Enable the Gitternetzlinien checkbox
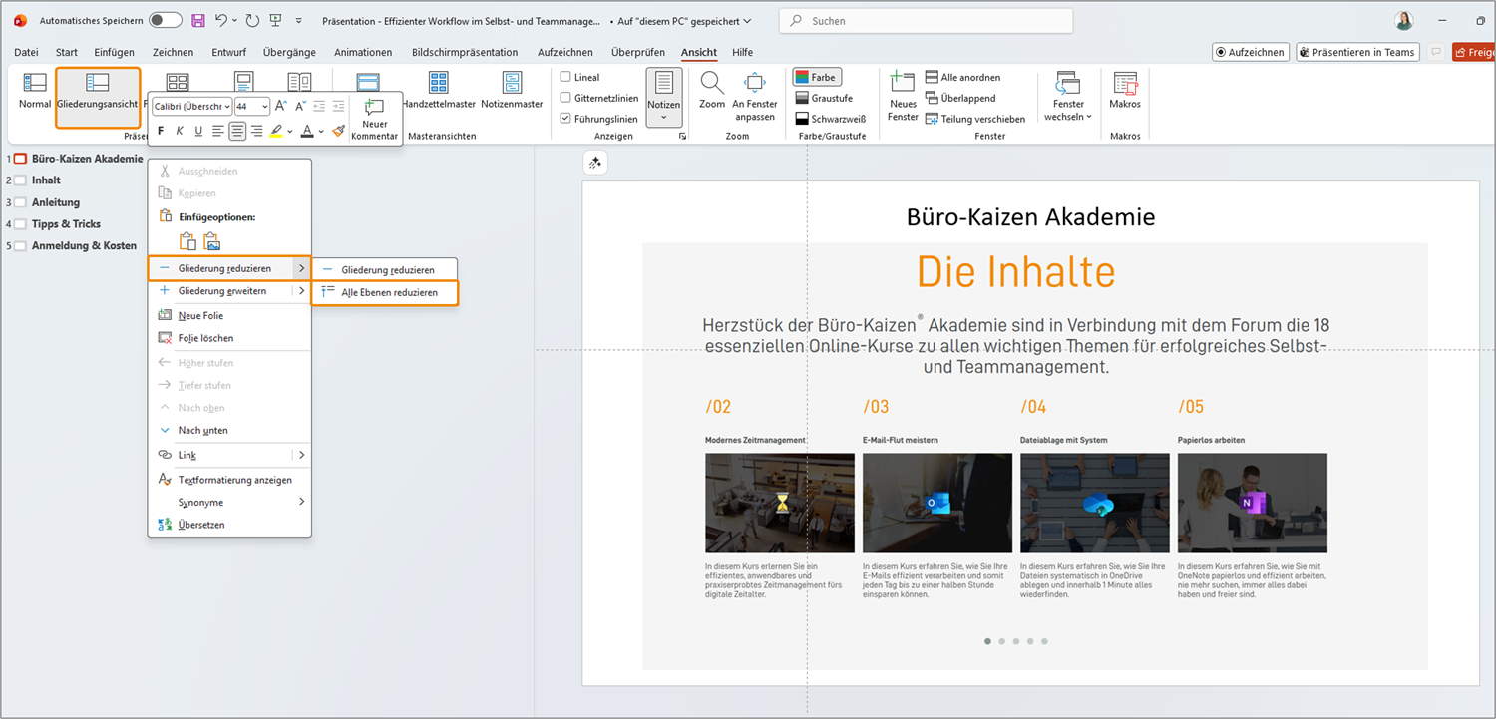The width and height of the screenshot is (1496, 719). 565,98
